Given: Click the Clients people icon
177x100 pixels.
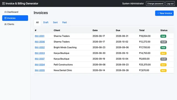Looking at the screenshot, I should (x=6, y=24).
